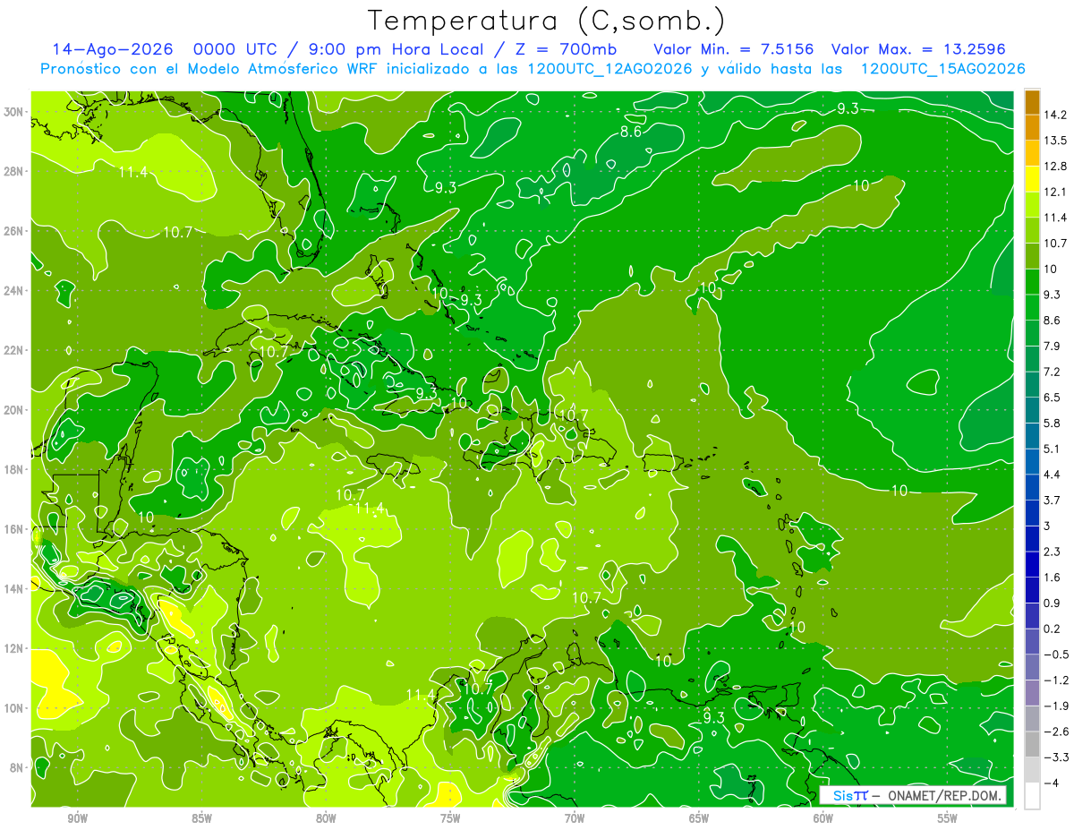Viewport: 1074px width, 830px height.
Task: Click the latitude axis label "26N"
Action: coord(13,231)
